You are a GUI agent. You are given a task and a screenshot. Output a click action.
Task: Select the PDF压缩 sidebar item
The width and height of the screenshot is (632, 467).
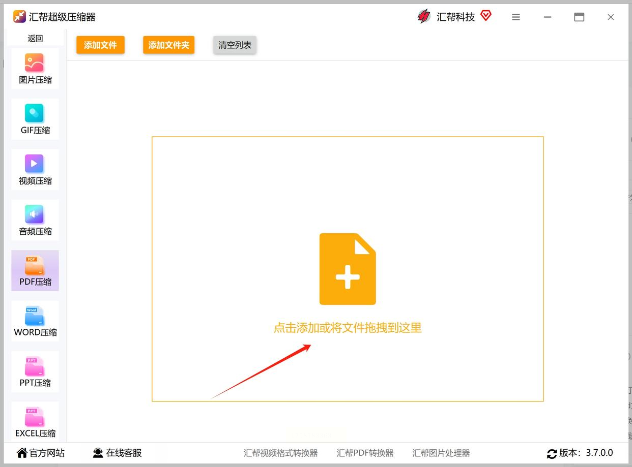pyautogui.click(x=35, y=271)
